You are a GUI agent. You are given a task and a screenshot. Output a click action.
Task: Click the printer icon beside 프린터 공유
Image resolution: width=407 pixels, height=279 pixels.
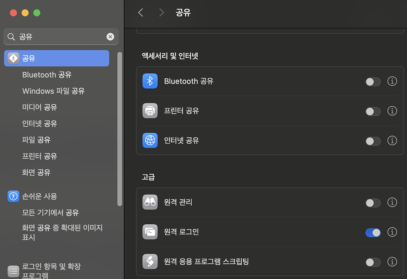click(150, 110)
